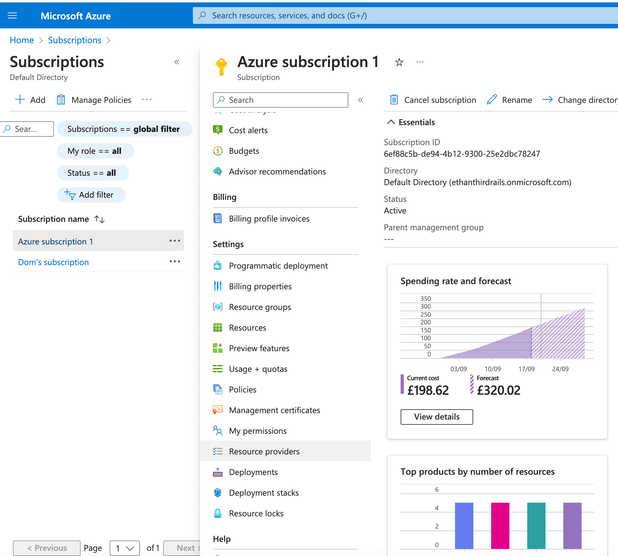The image size is (618, 556).
Task: Click the Change directory arrow icon
Action: point(548,100)
